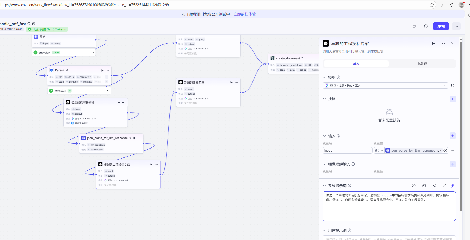Screen dimensions: 470x240
Task: Collapse the 模型 section chevron
Action: tap(324, 77)
